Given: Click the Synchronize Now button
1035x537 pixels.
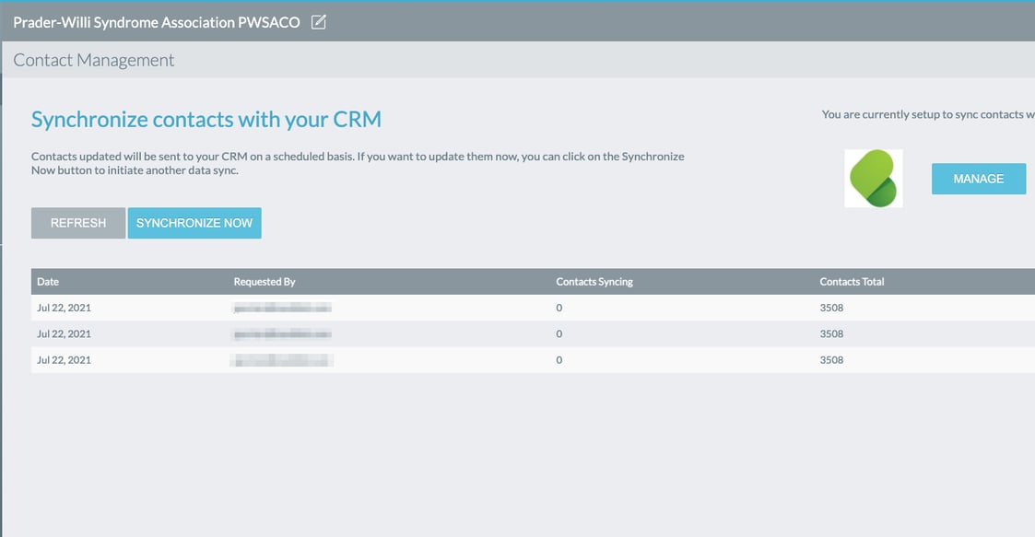Looking at the screenshot, I should 194,222.
